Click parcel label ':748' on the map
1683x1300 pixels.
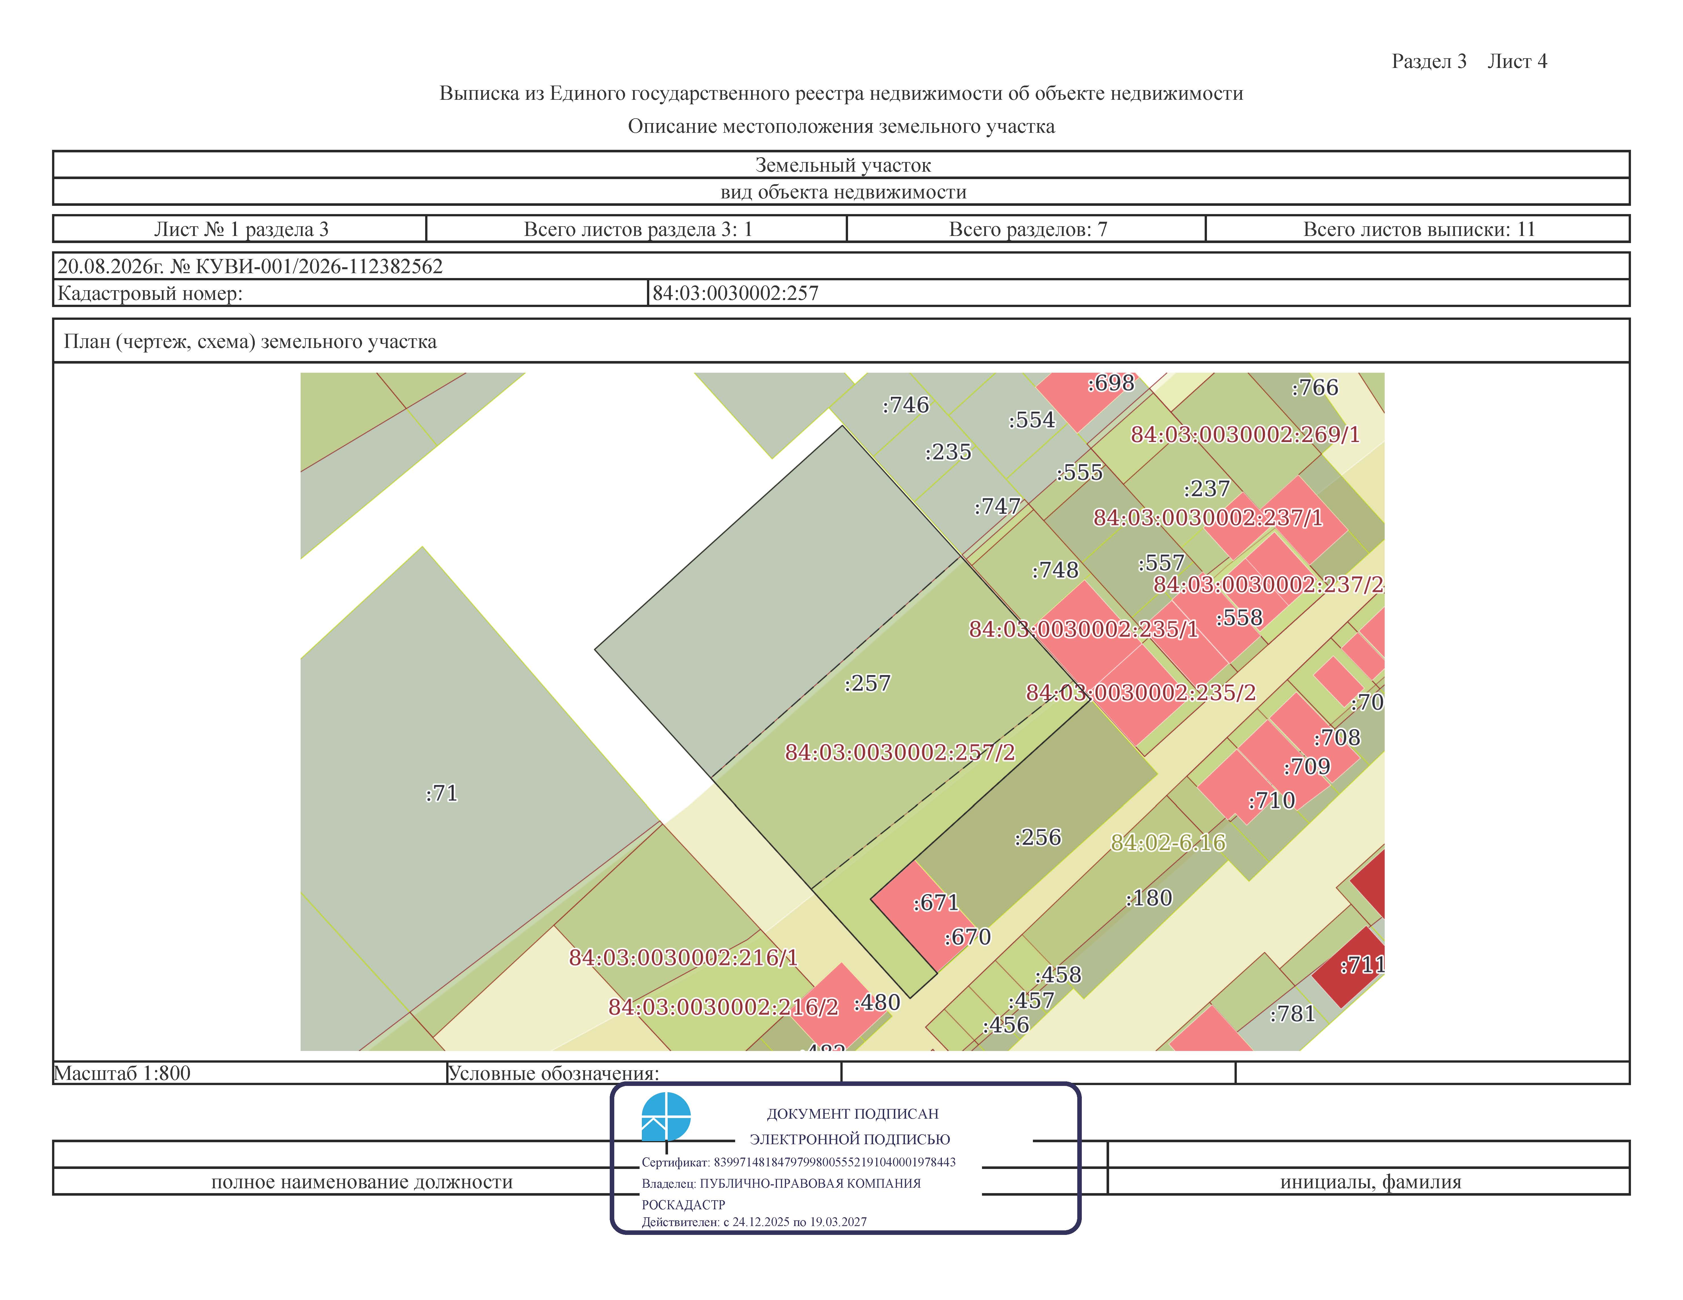(x=1055, y=570)
